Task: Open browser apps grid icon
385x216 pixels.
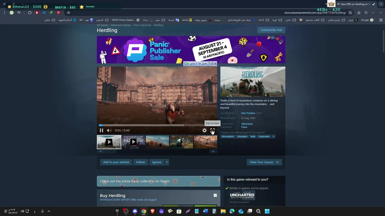Action: tap(381, 20)
